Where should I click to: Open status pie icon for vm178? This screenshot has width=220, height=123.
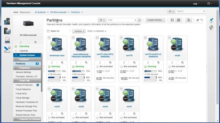click(134, 63)
